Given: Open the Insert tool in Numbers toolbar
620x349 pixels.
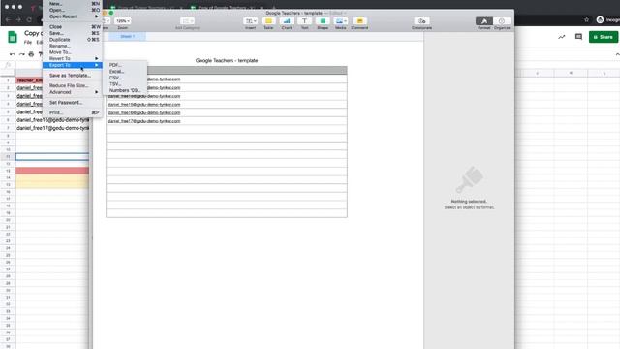Looking at the screenshot, I should [250, 21].
